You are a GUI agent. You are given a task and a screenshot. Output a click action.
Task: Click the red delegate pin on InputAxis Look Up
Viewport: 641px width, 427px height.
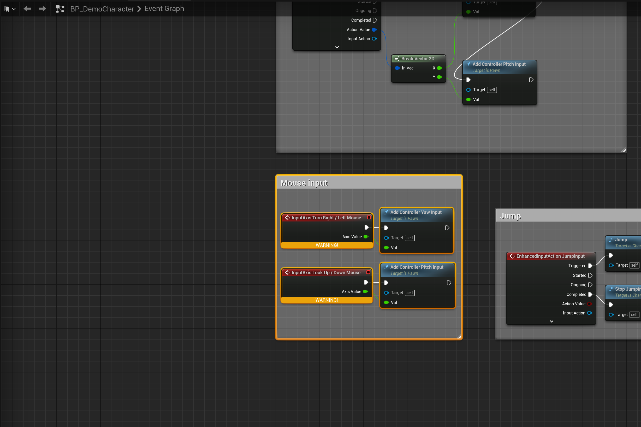click(368, 272)
